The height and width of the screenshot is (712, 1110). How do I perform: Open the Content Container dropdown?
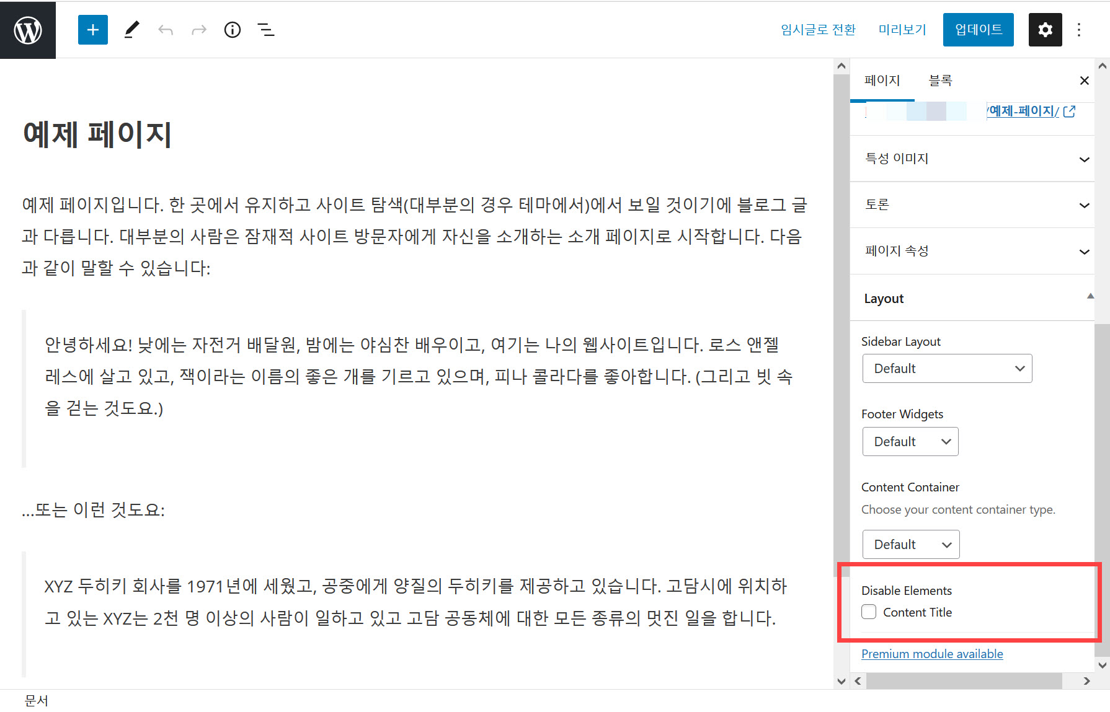[x=910, y=544]
